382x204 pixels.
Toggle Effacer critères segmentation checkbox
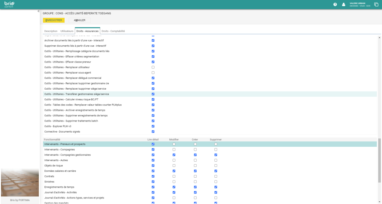153,57
